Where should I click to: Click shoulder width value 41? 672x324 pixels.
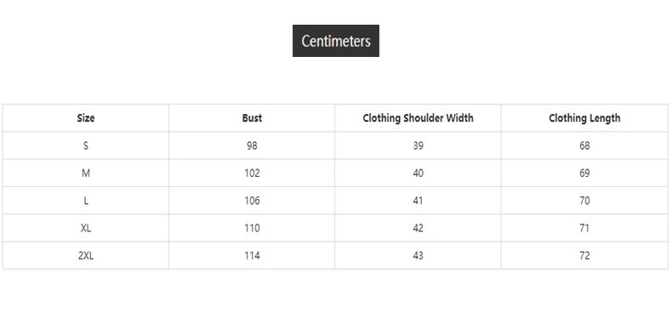(418, 201)
